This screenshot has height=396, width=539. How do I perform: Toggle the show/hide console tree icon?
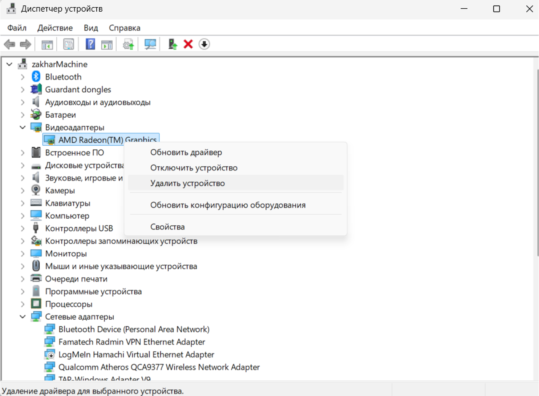(47, 44)
